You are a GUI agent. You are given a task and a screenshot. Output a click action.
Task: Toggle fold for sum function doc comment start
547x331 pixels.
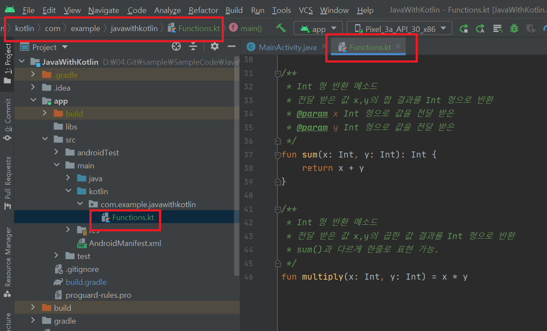pyautogui.click(x=278, y=73)
